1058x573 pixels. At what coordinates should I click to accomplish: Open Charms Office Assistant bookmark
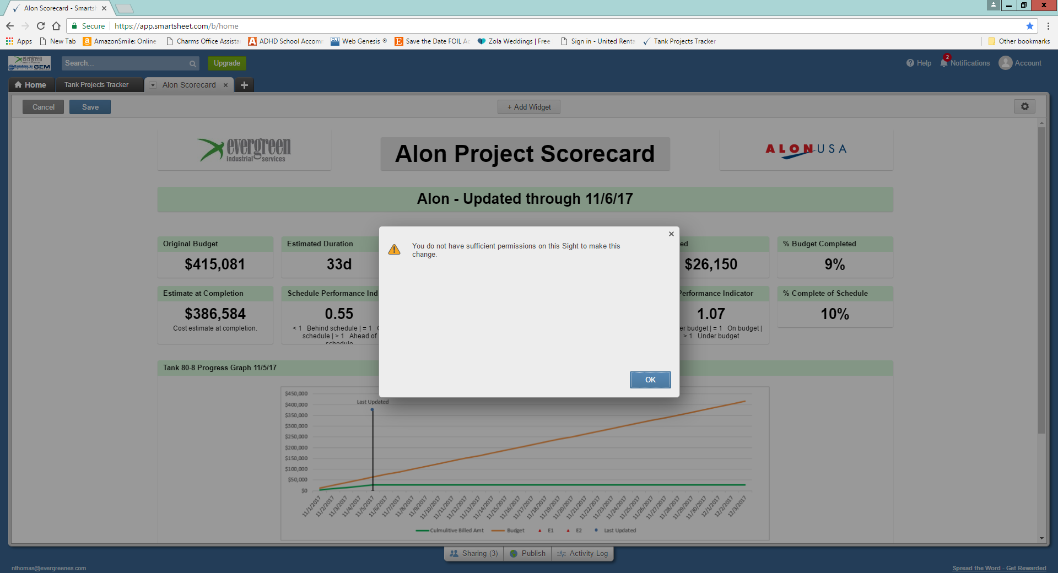(x=203, y=41)
